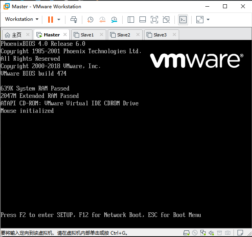Toggle the console view button
The width and height of the screenshot is (252, 237).
[183, 20]
